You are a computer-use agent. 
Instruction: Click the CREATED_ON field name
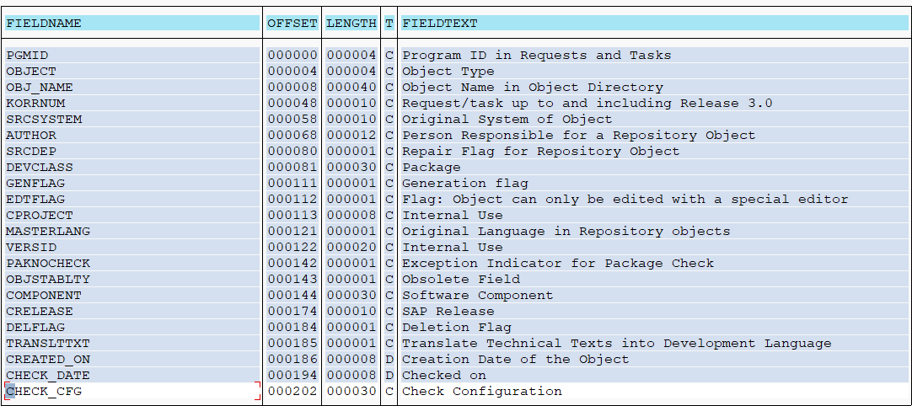[x=48, y=360]
